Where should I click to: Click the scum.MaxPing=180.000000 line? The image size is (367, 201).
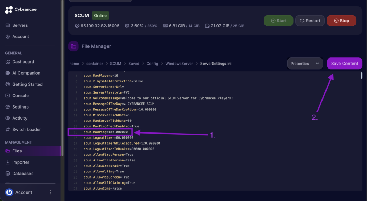[x=106, y=132]
